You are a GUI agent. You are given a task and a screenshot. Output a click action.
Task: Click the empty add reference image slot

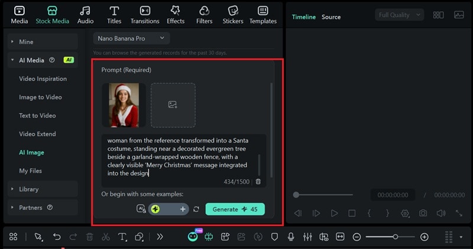(x=173, y=105)
